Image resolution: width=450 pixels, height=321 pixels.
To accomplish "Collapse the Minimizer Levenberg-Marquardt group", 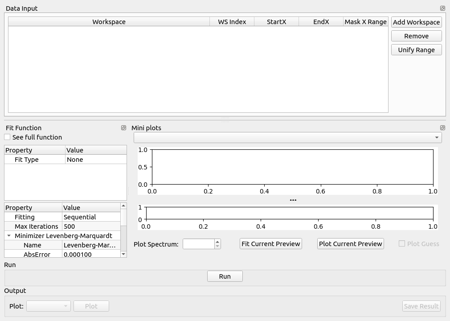I will (9, 236).
